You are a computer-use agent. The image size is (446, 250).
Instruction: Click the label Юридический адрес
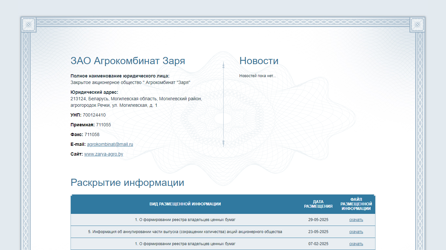point(94,92)
